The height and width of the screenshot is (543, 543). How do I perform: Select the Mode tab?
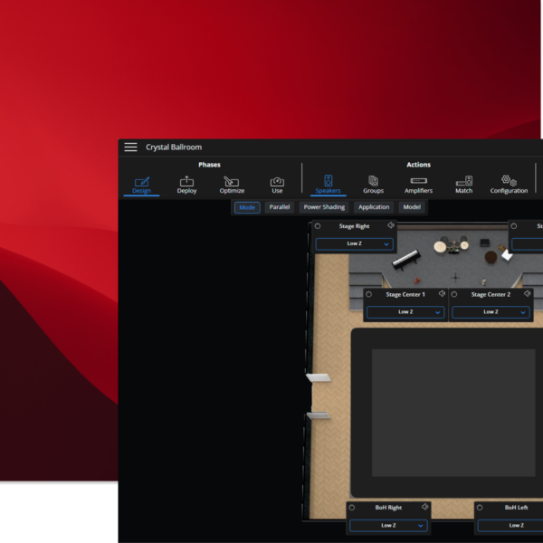pos(247,207)
